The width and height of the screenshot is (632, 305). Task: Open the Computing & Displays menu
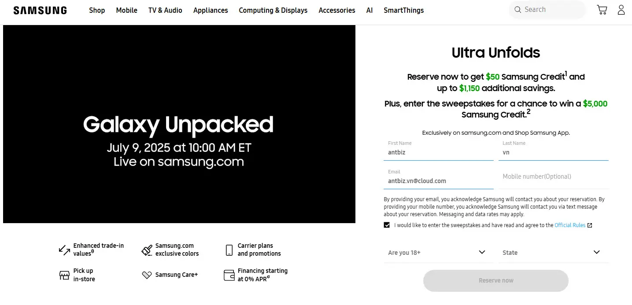click(x=273, y=10)
